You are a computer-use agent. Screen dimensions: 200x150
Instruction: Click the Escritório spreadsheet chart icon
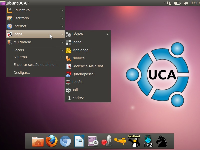coord(10,18)
